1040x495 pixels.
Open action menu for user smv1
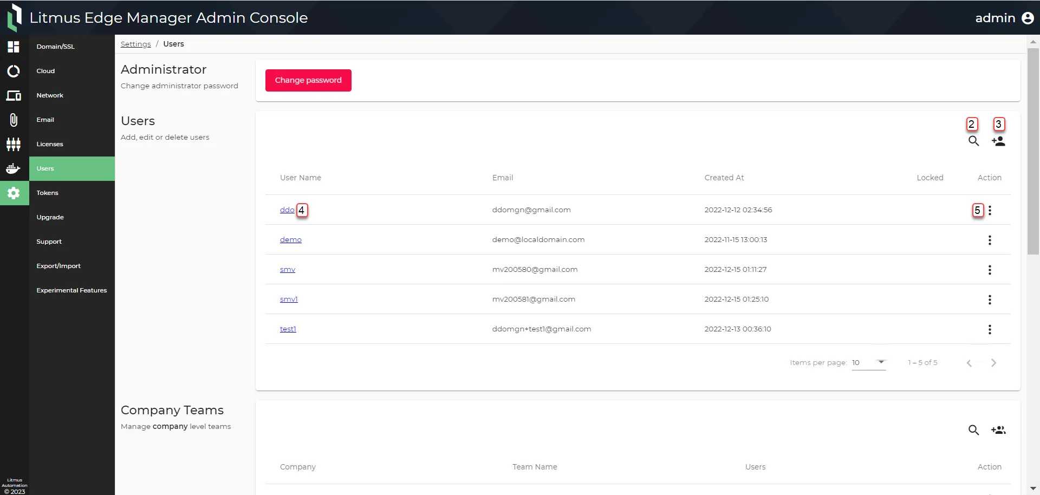(x=990, y=299)
